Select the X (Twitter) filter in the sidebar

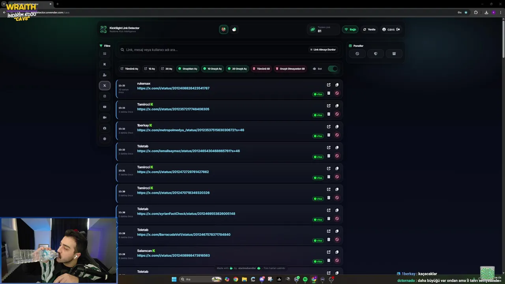click(105, 86)
